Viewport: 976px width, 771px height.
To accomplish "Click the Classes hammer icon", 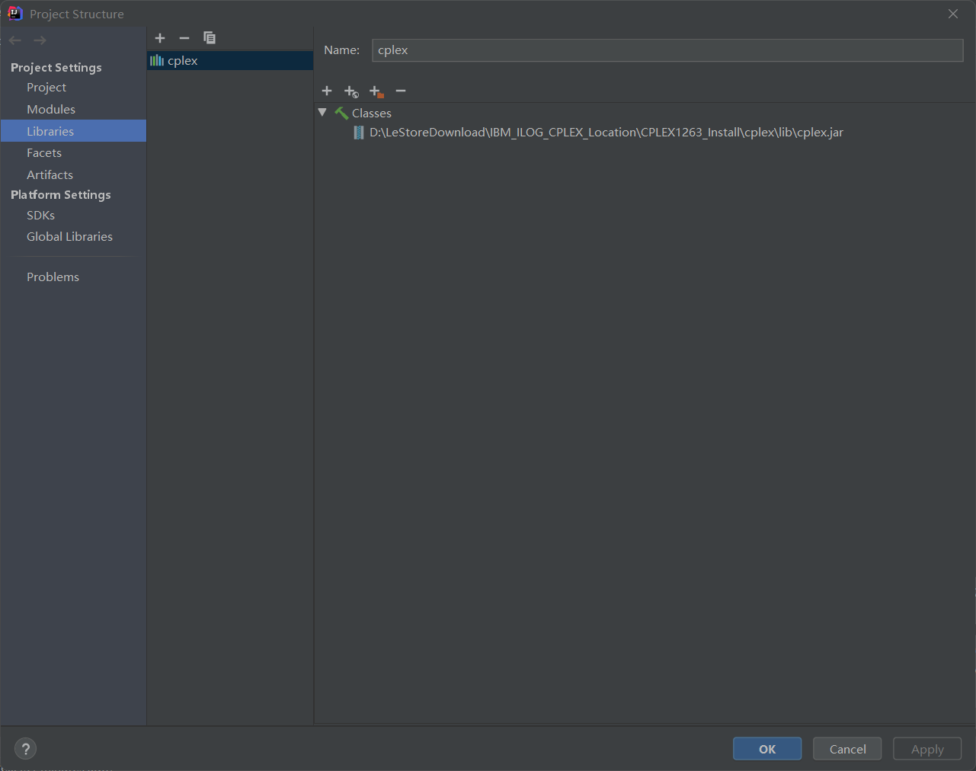I will [x=341, y=113].
